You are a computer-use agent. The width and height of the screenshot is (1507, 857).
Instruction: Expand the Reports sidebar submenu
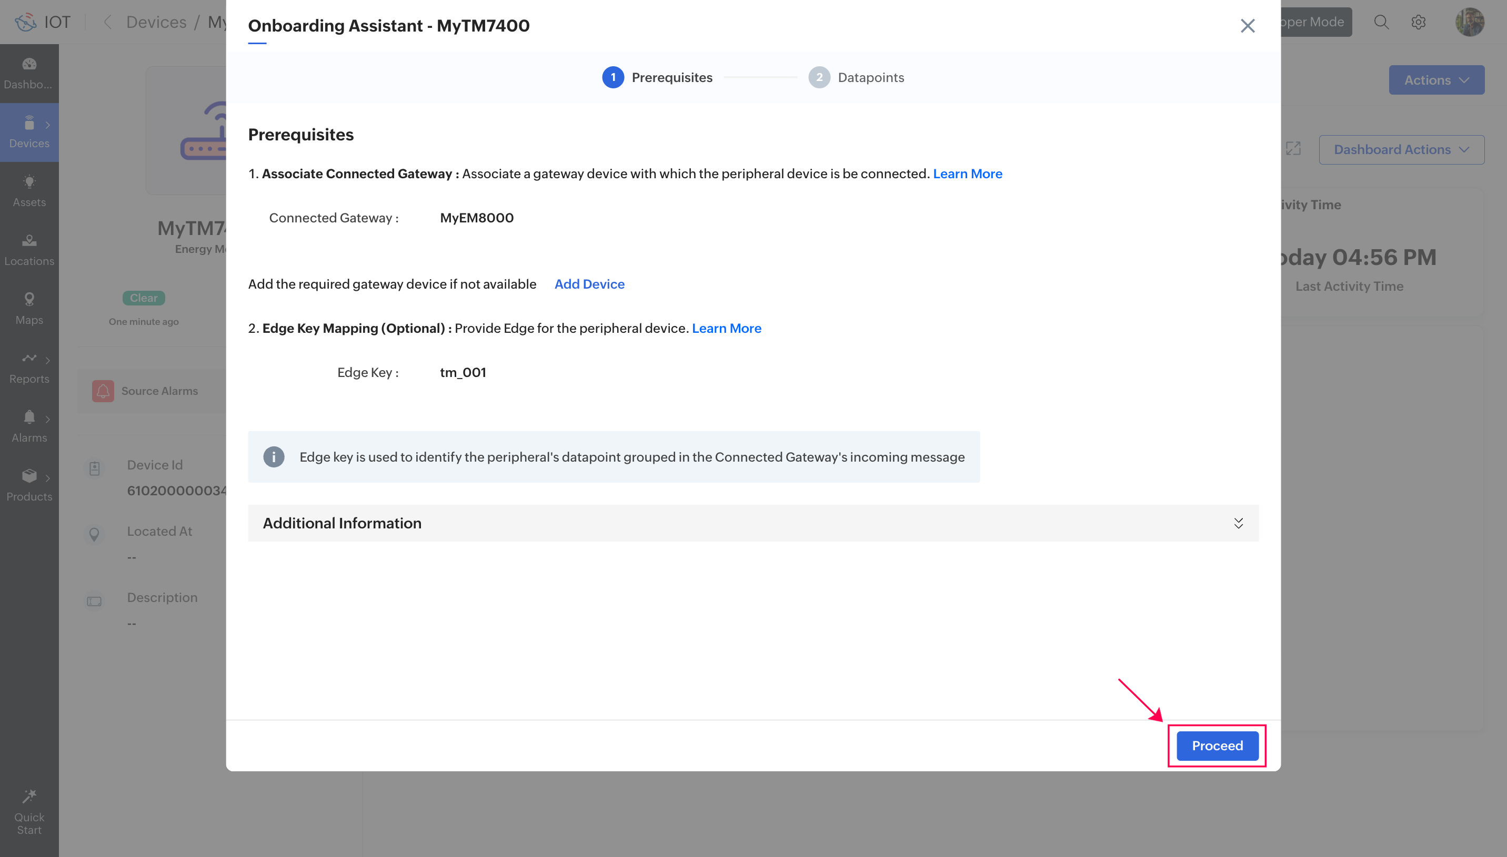pos(47,360)
